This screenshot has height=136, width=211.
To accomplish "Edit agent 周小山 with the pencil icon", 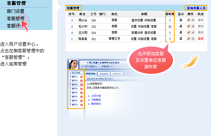I will (189, 20).
